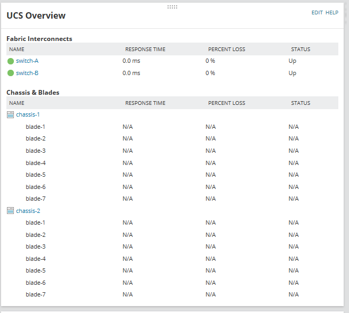Image resolution: width=349 pixels, height=313 pixels.
Task: Click chassis-1 blade-7 status N/A
Action: [294, 199]
